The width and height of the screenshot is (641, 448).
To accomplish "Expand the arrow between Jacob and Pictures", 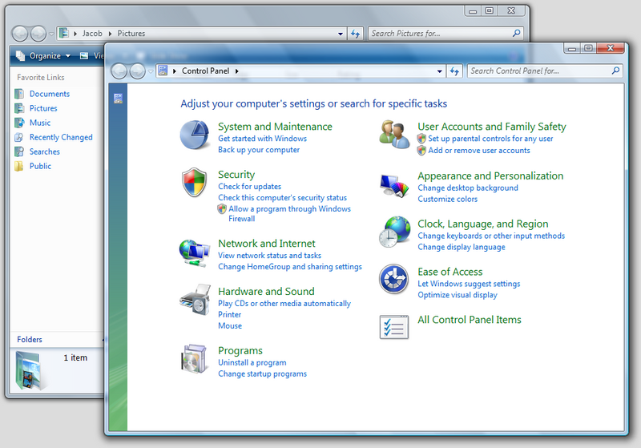I will (x=110, y=34).
